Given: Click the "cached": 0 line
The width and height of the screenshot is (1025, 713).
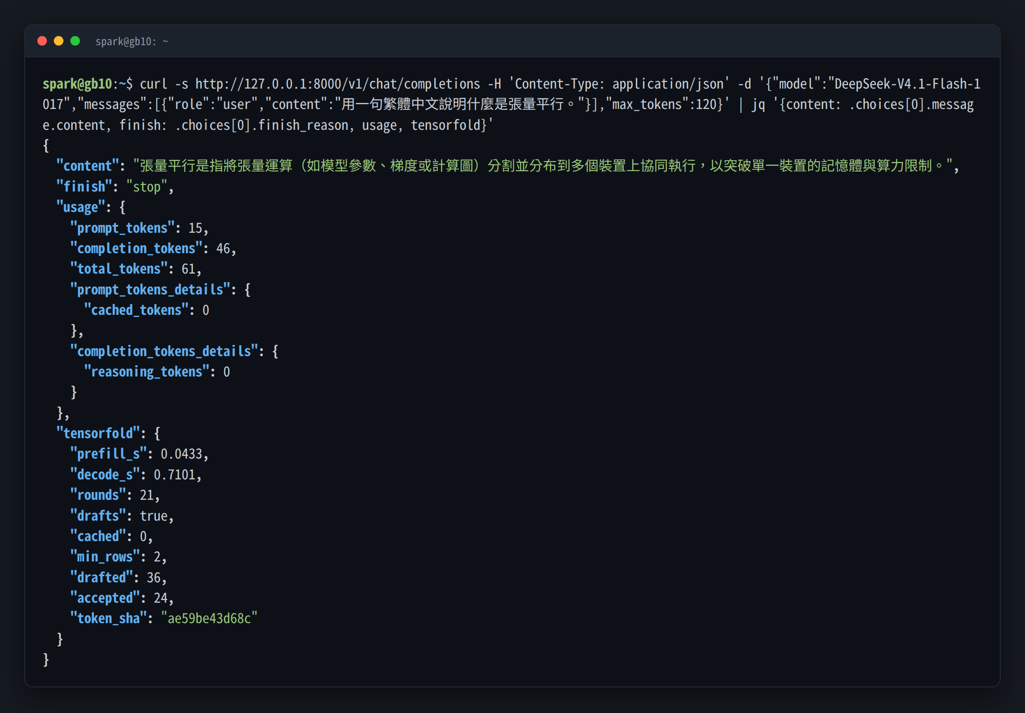Looking at the screenshot, I should click(x=111, y=536).
